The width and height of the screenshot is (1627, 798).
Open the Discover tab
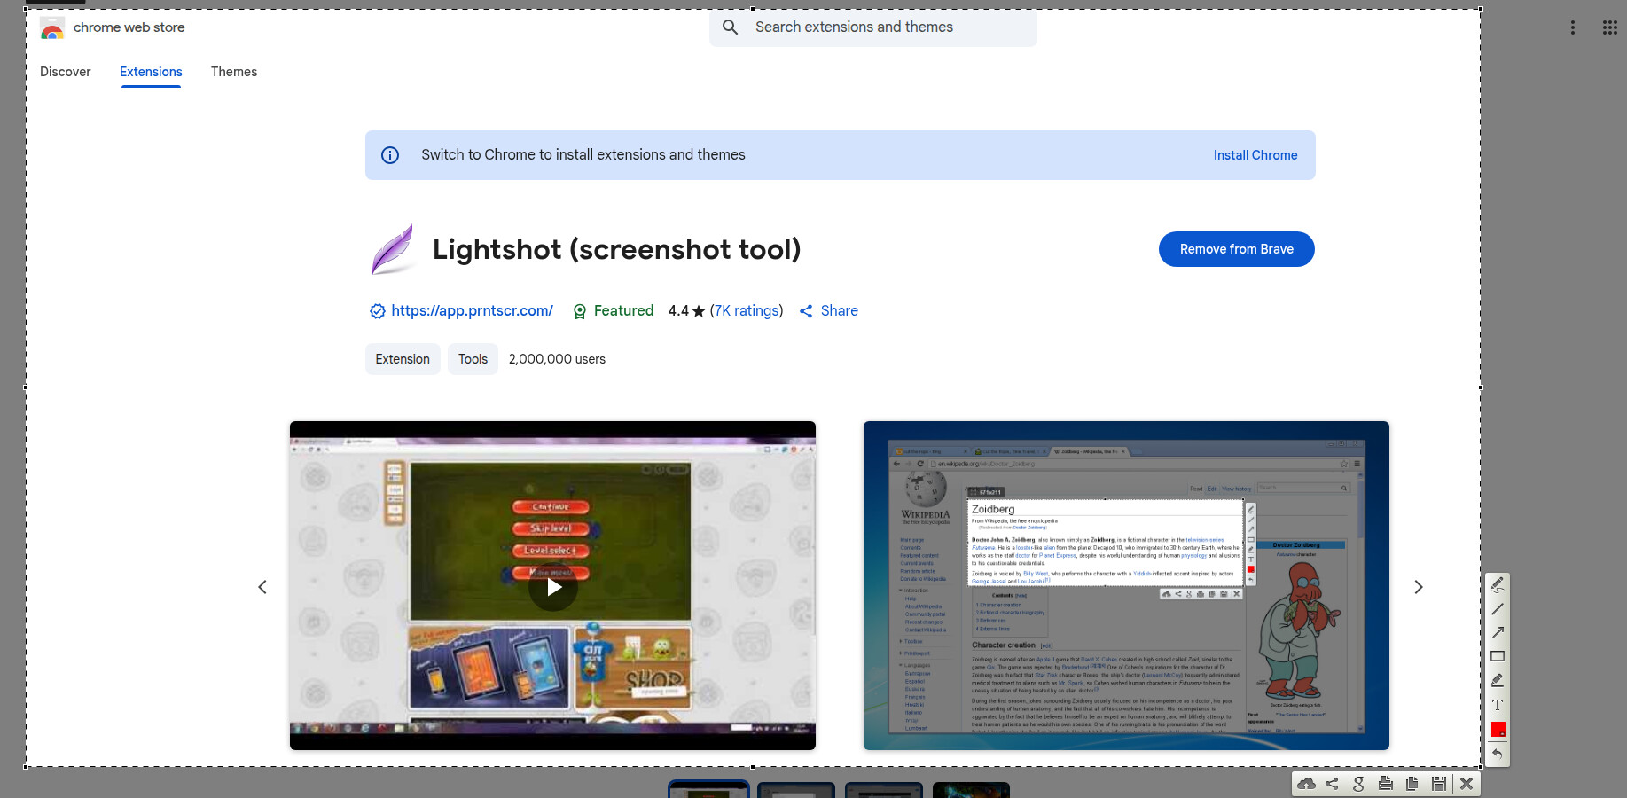pos(65,72)
